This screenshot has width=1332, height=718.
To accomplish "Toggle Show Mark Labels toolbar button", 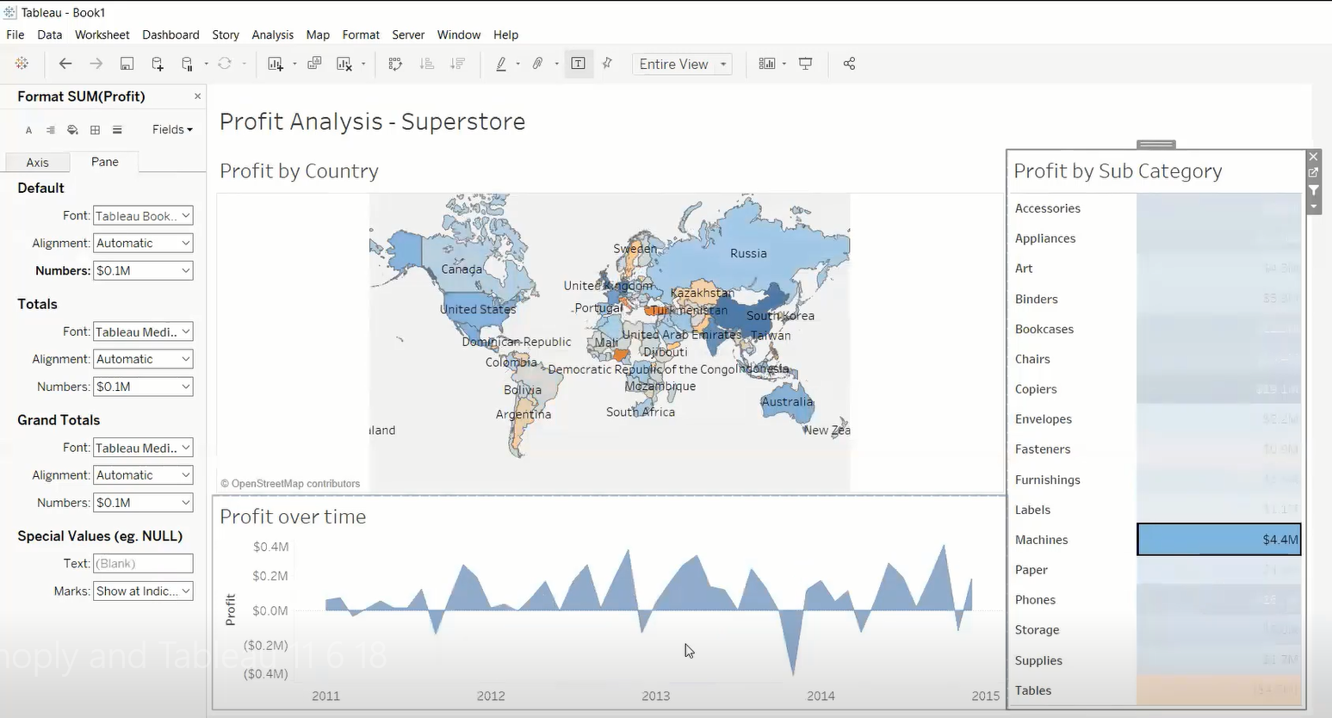I will pyautogui.click(x=579, y=64).
